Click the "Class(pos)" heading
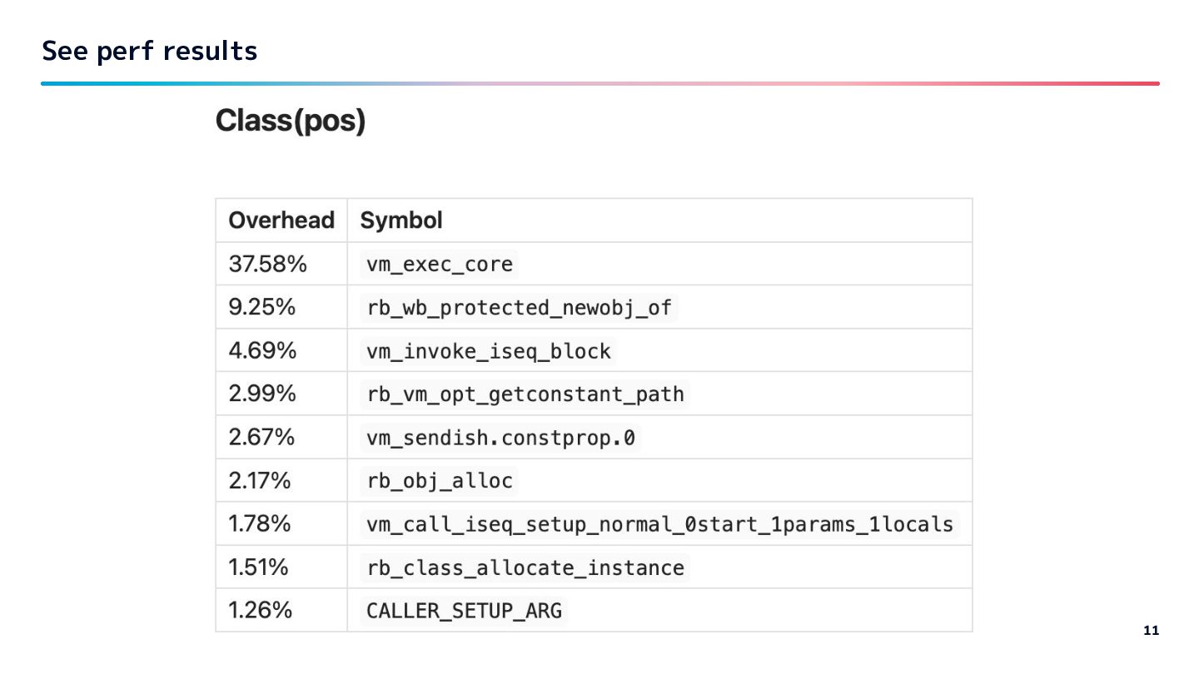Screen dimensions: 1199x674 (291, 121)
